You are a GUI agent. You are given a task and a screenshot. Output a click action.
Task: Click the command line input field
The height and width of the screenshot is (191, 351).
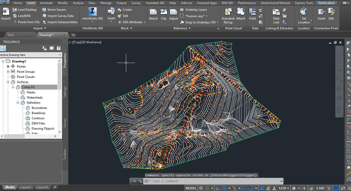215,181
